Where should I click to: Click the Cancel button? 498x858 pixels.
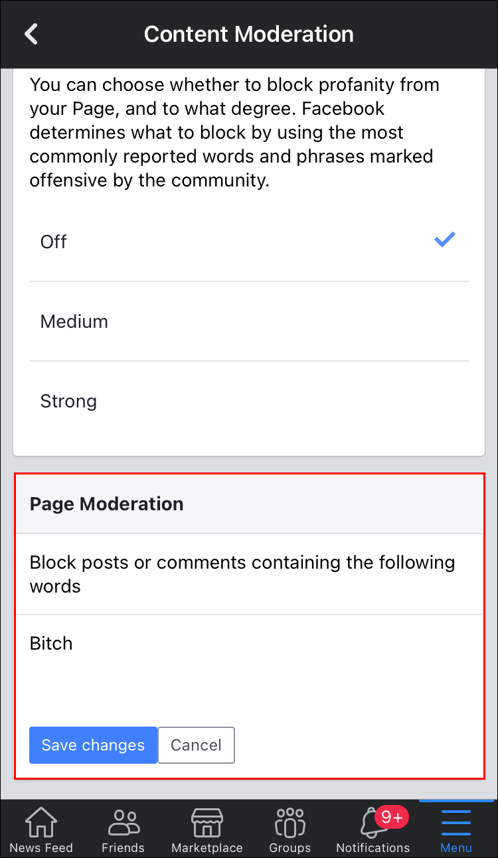[196, 745]
